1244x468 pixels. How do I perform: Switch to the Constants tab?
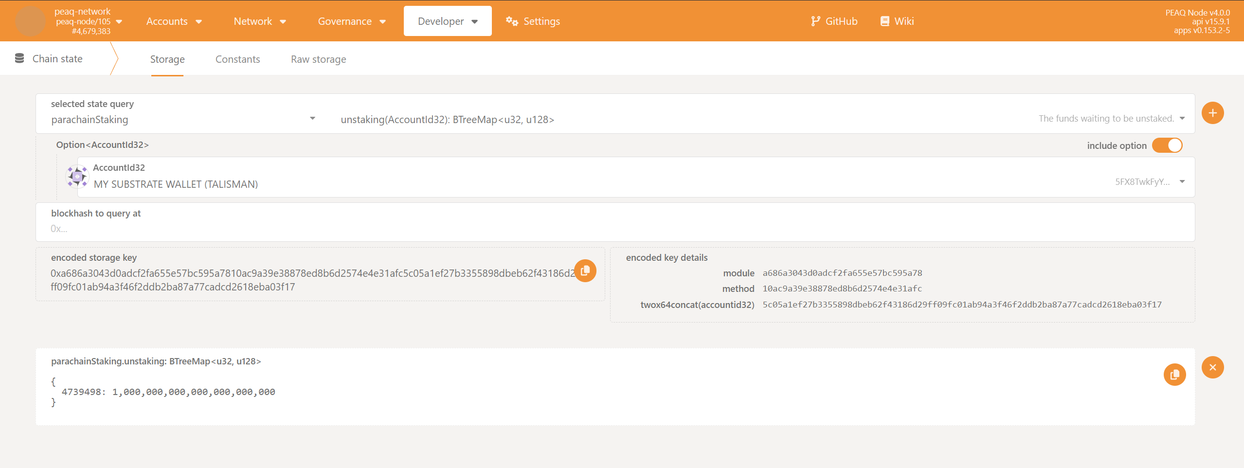(x=237, y=59)
